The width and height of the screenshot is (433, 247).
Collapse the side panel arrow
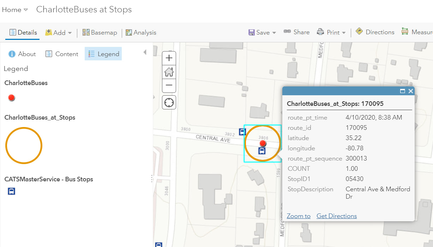(x=145, y=53)
